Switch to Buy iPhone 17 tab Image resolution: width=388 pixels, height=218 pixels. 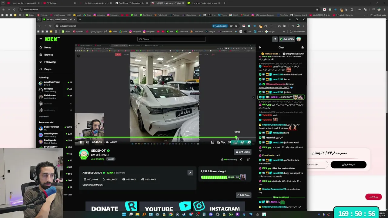click(x=131, y=3)
